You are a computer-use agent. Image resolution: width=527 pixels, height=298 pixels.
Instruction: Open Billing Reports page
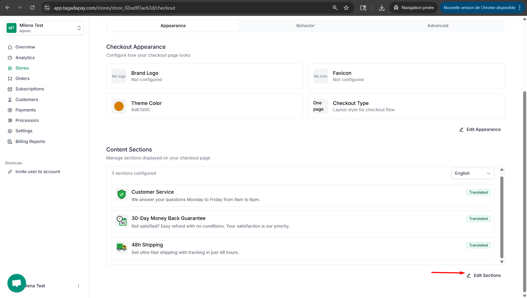click(30, 142)
